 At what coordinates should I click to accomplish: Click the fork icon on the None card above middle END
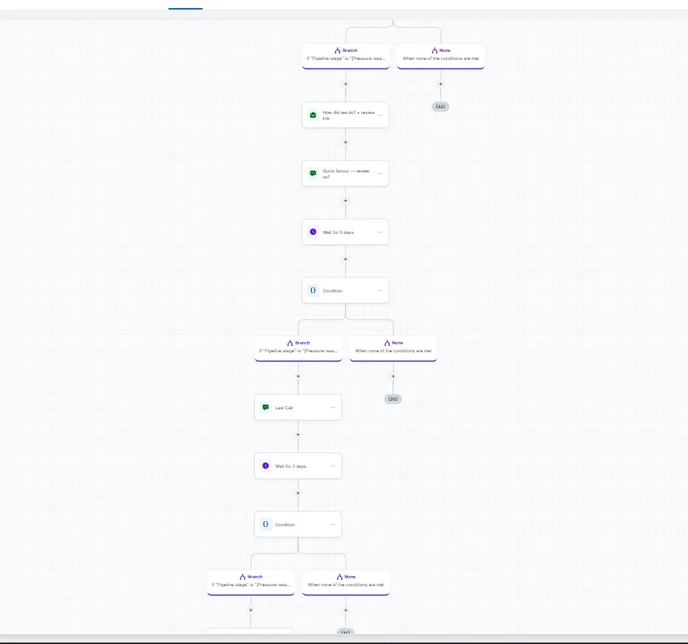point(387,343)
